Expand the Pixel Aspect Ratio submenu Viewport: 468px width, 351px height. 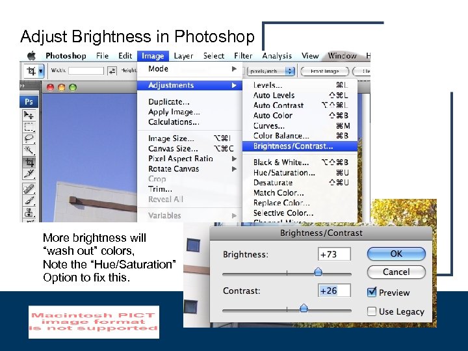190,159
